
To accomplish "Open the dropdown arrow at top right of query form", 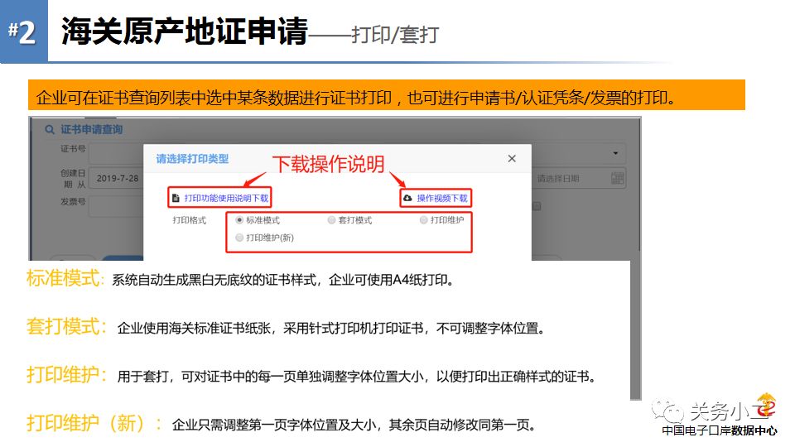I will 615,153.
